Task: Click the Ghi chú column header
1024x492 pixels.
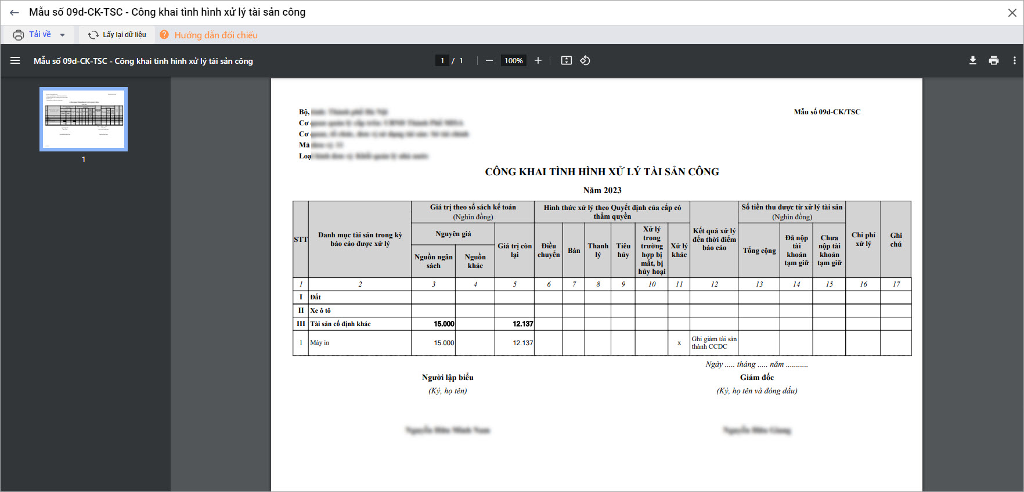Action: (896, 240)
